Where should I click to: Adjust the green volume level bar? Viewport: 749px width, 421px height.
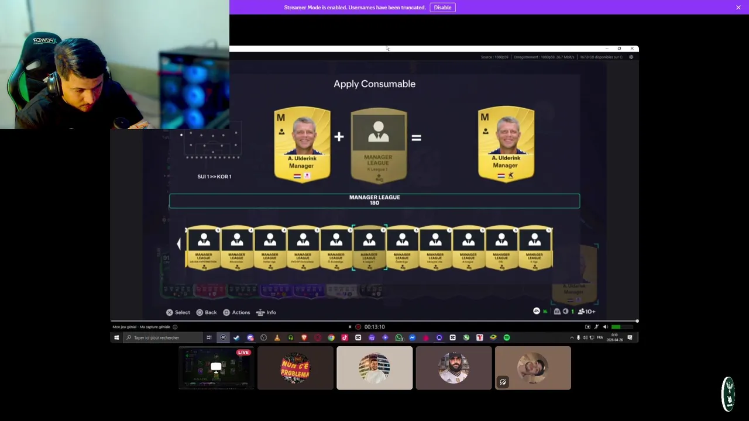(623, 327)
